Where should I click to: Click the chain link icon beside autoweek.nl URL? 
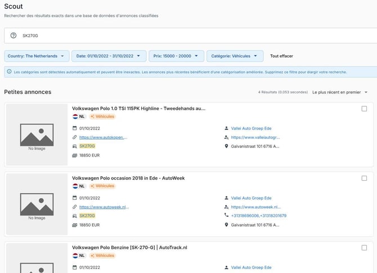74,207
